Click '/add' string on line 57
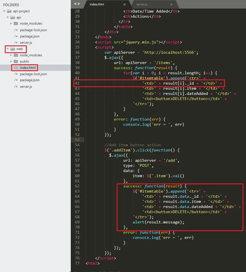Viewport: 246px width, 272px height. pos(170,161)
